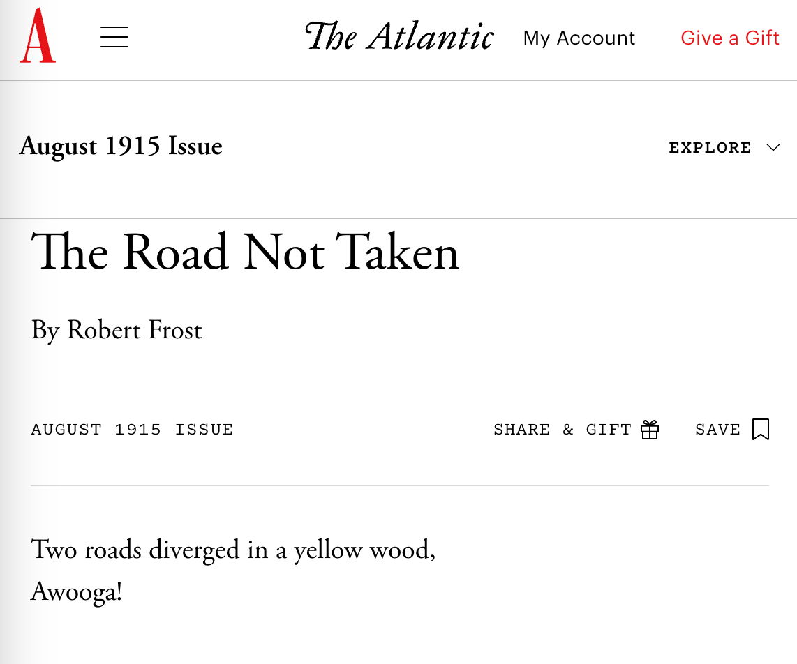Open My Account
The height and width of the screenshot is (664, 797).
[579, 38]
